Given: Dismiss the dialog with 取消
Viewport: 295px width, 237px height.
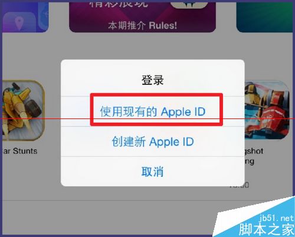Looking at the screenshot, I should point(153,172).
